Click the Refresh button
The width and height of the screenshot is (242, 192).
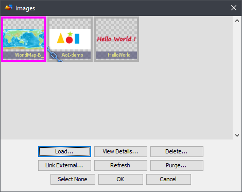coord(120,165)
